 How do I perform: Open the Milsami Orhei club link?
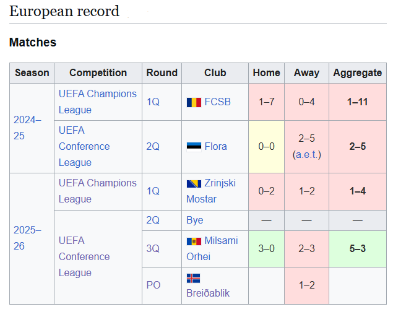[212, 248]
